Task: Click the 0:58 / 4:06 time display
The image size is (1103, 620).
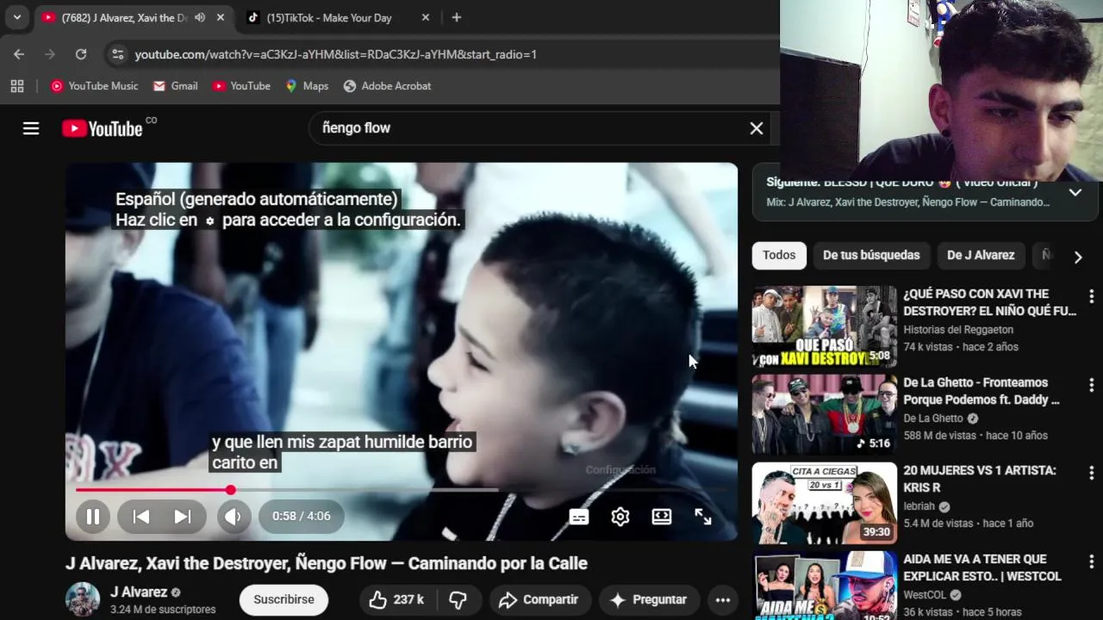Action: click(302, 517)
